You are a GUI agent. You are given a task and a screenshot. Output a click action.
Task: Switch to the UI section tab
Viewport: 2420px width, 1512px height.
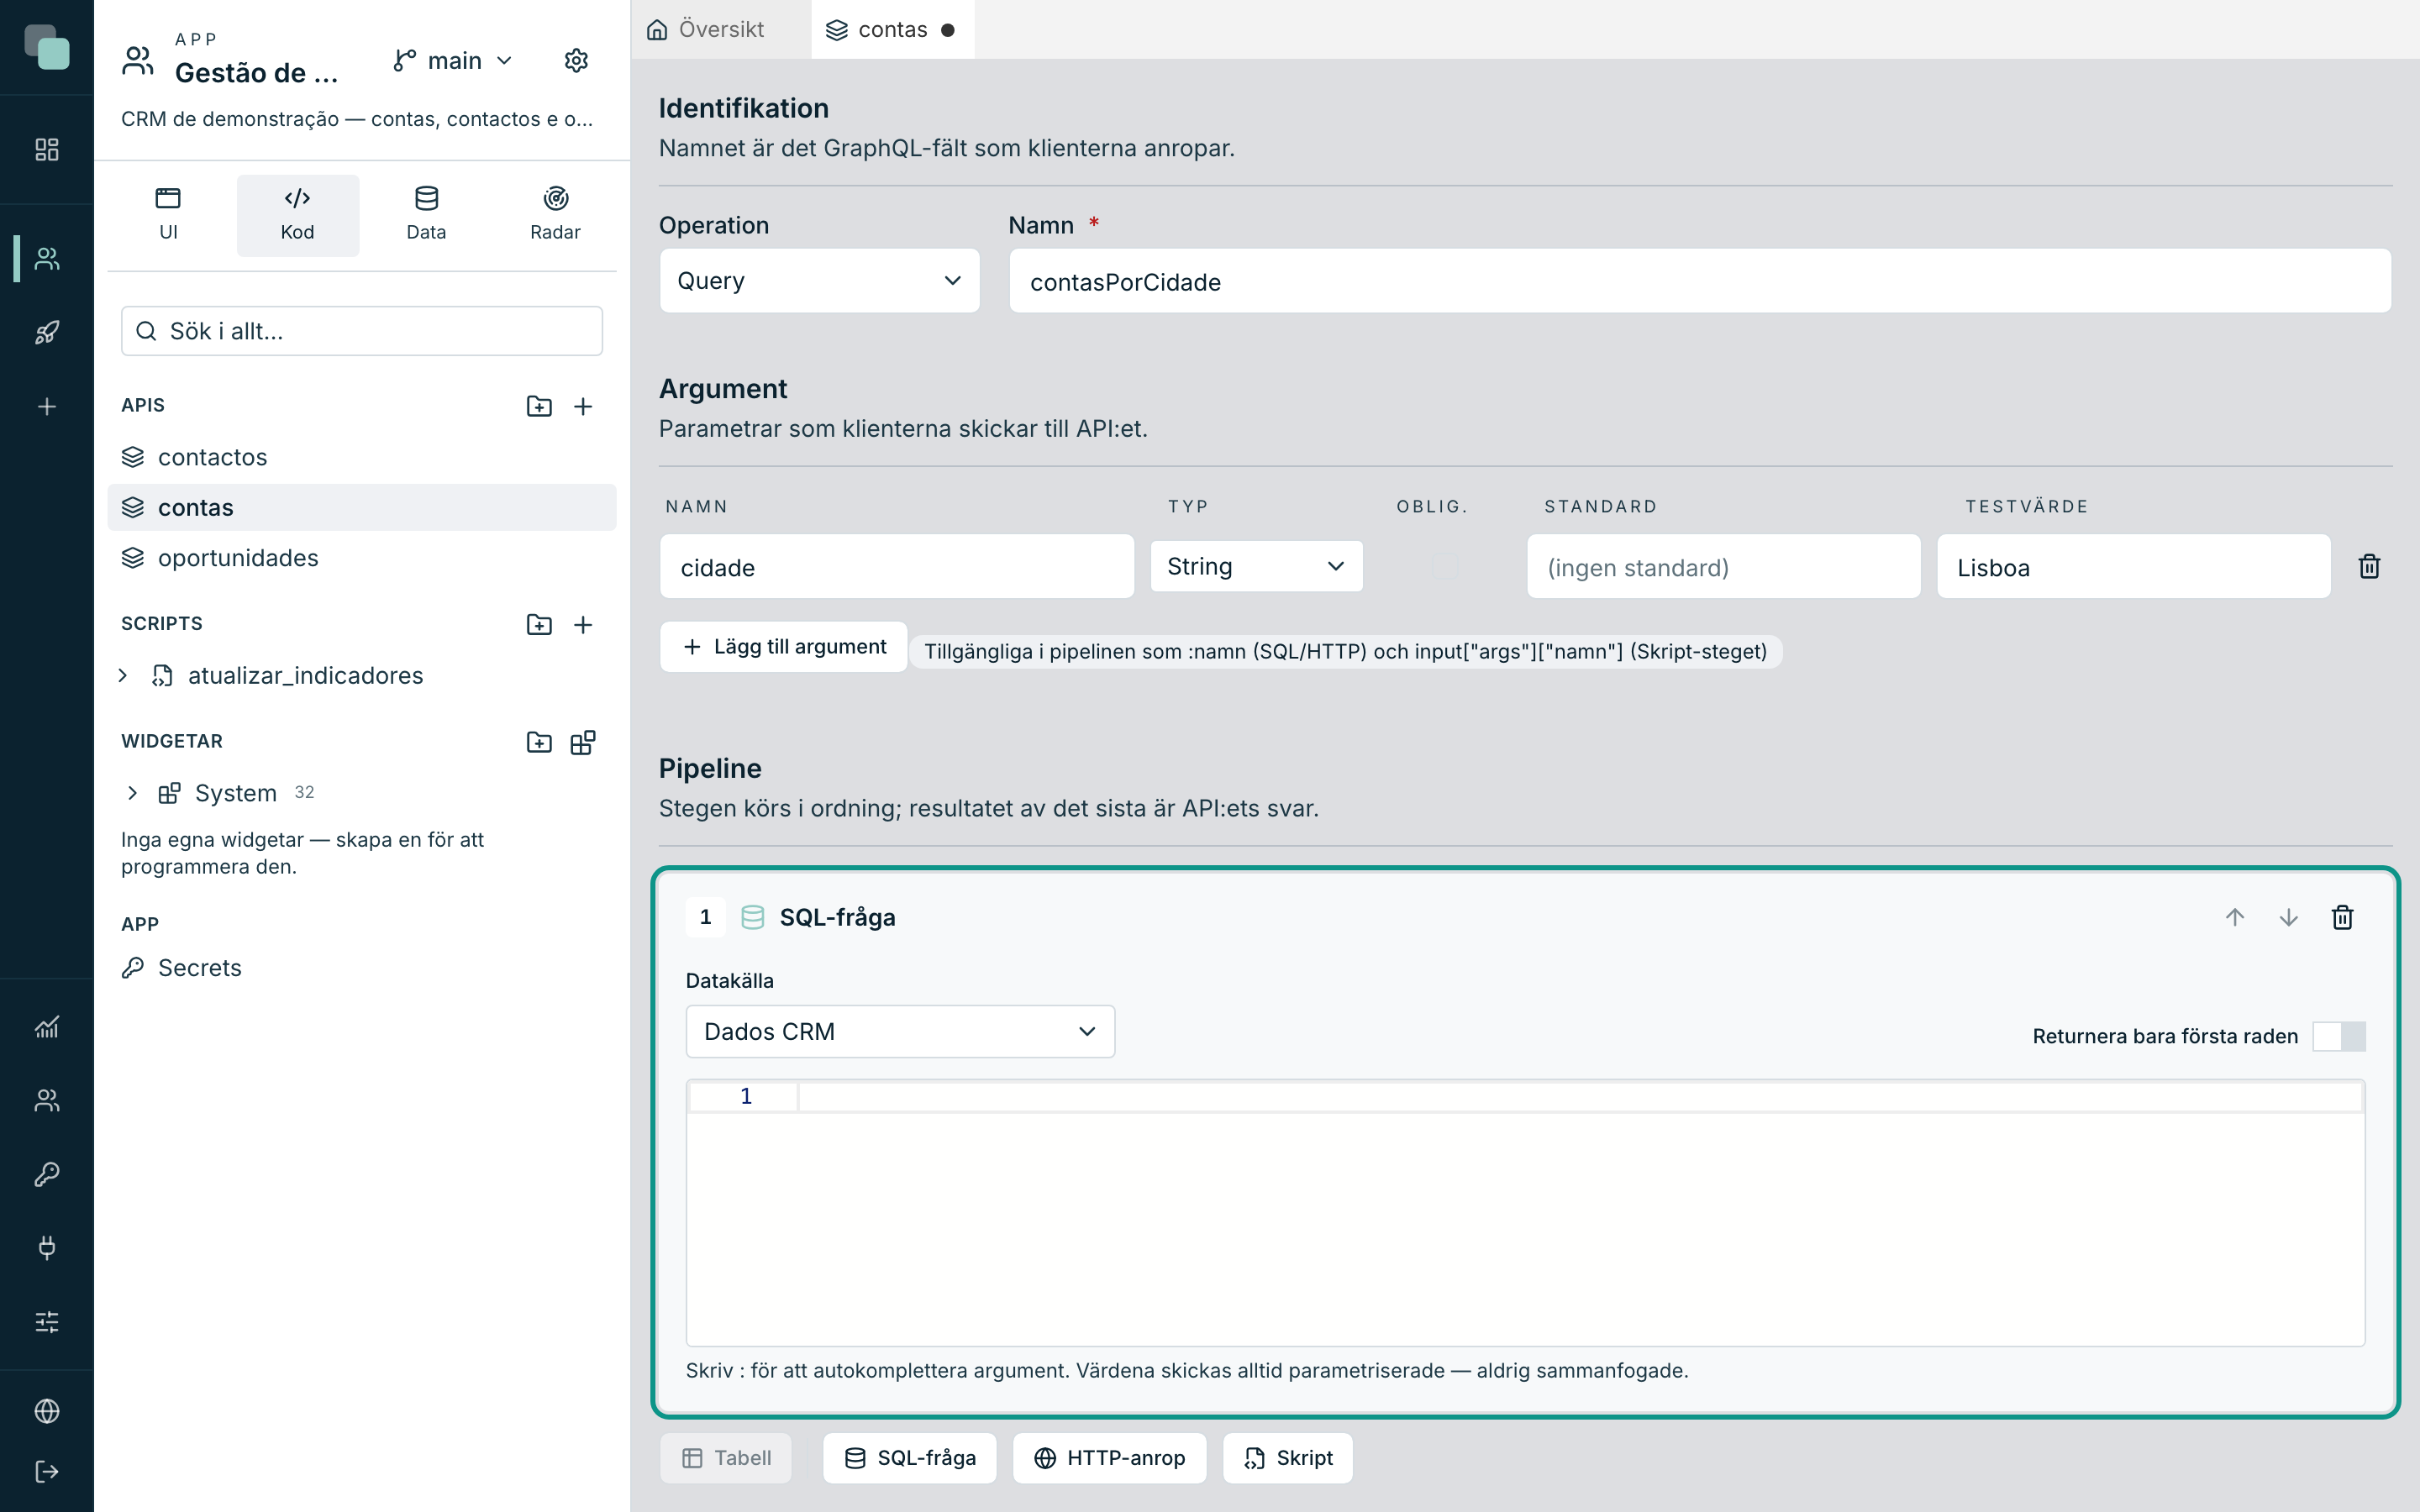tap(168, 215)
